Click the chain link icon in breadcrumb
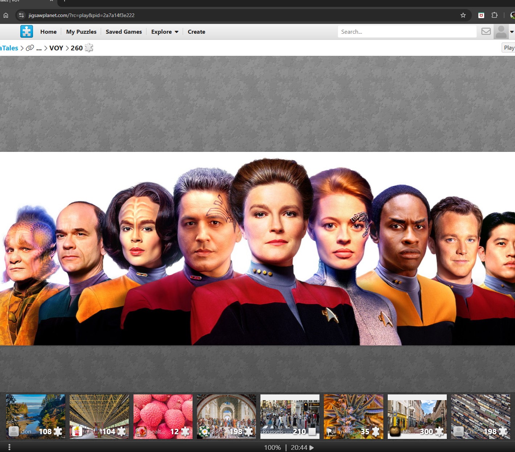This screenshot has height=452, width=515. [x=30, y=48]
